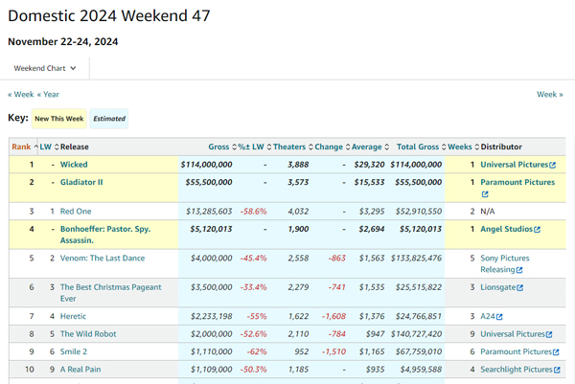The image size is (575, 384).
Task: Open the Wicked release page
Action: tap(74, 165)
